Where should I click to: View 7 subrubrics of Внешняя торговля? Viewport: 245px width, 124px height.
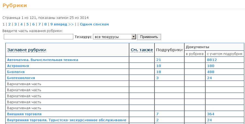coord(157,114)
